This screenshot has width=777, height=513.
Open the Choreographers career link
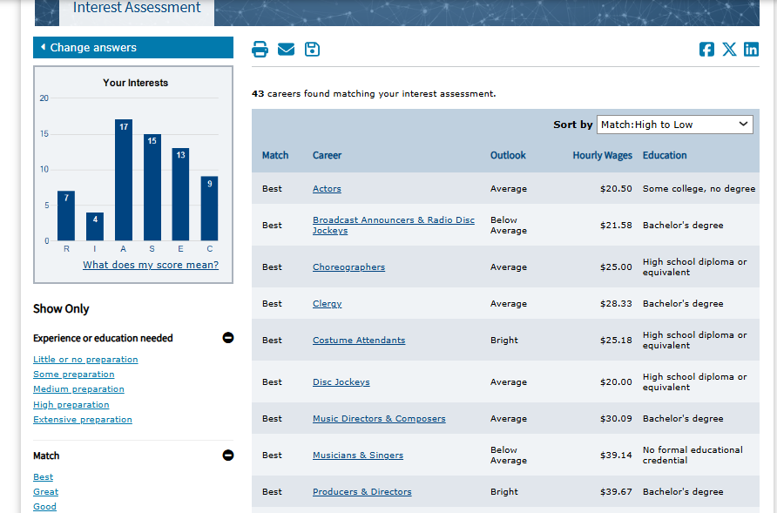(x=348, y=267)
